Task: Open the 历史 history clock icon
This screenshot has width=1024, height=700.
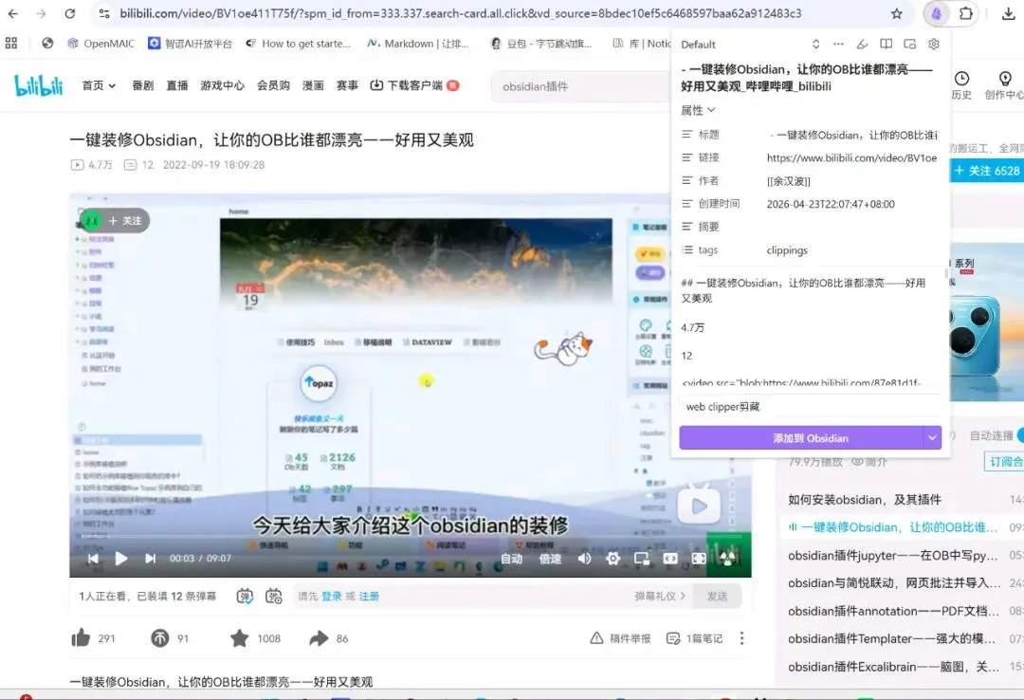Action: [x=961, y=85]
